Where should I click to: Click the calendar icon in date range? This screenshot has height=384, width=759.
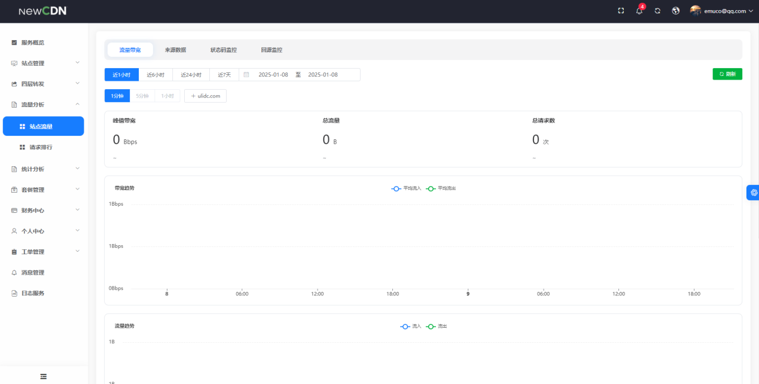246,75
